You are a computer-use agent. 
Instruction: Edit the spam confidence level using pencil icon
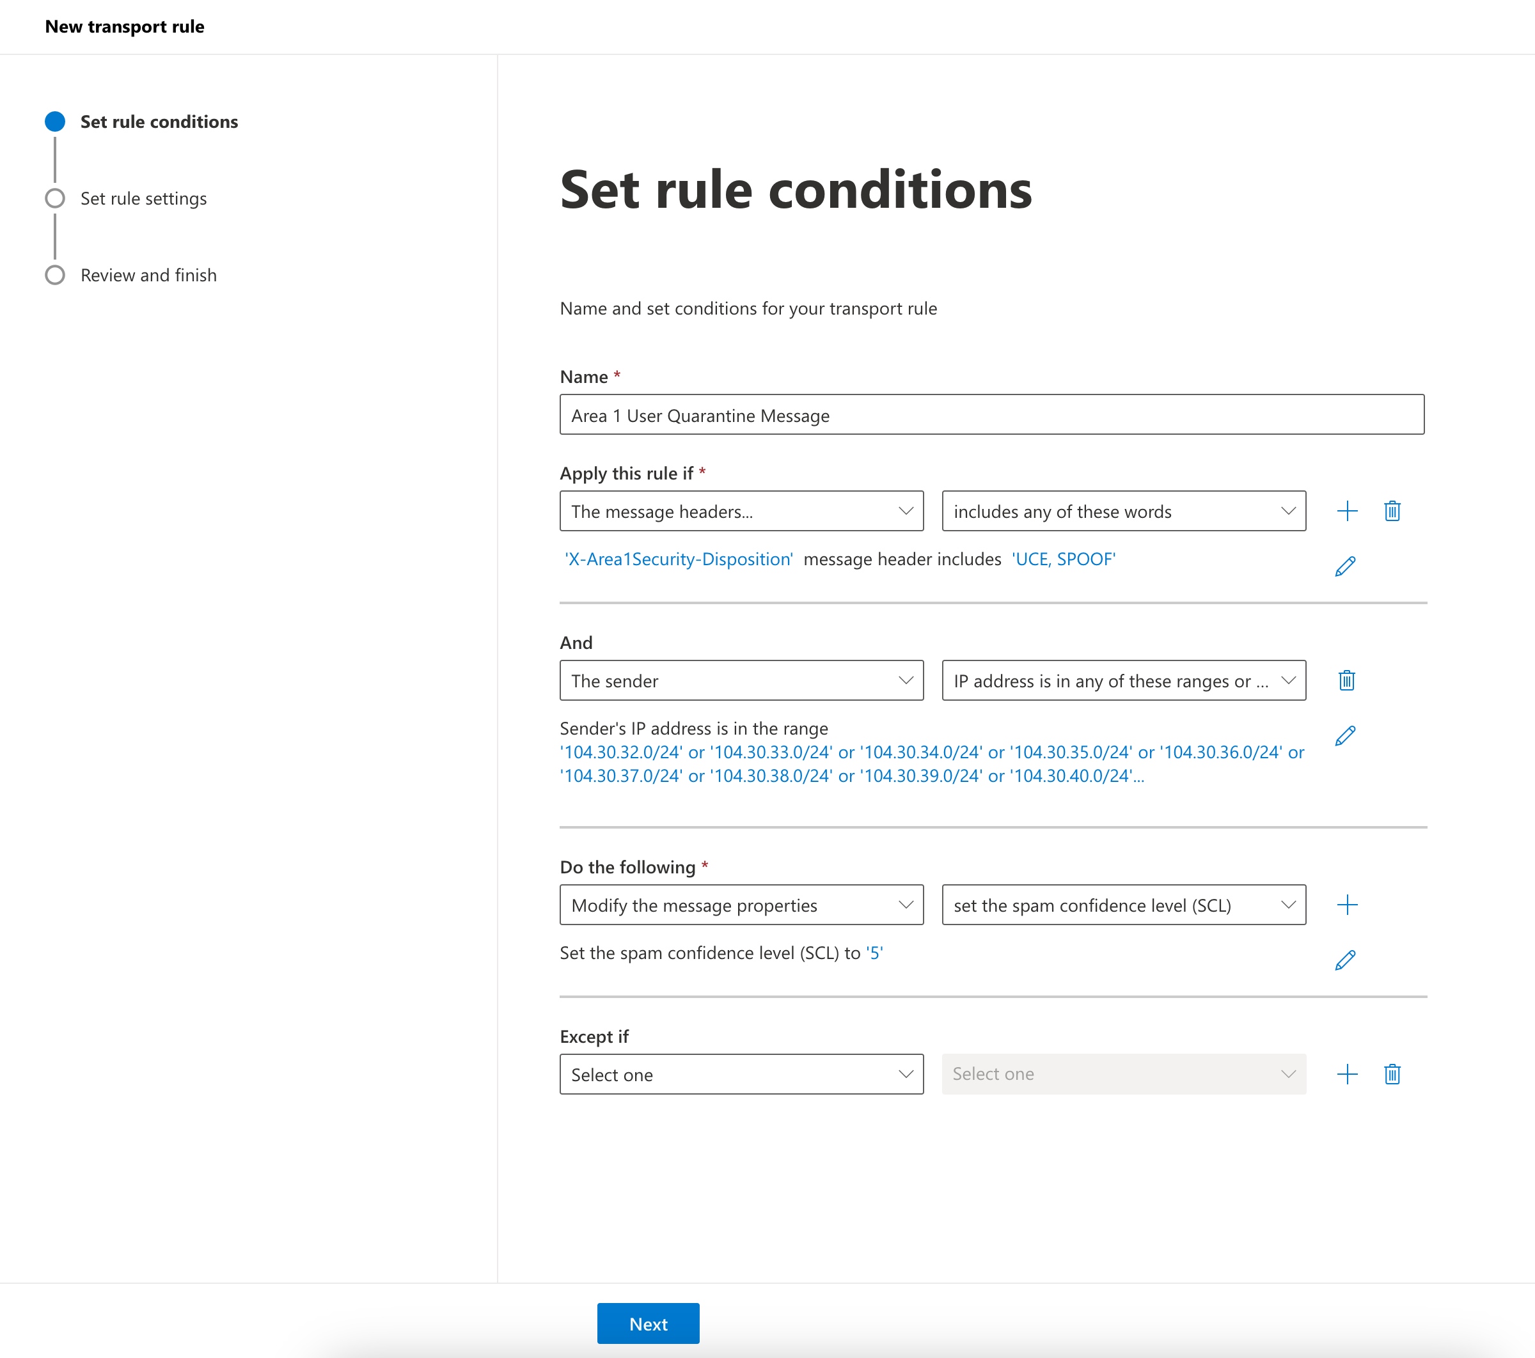pos(1345,958)
